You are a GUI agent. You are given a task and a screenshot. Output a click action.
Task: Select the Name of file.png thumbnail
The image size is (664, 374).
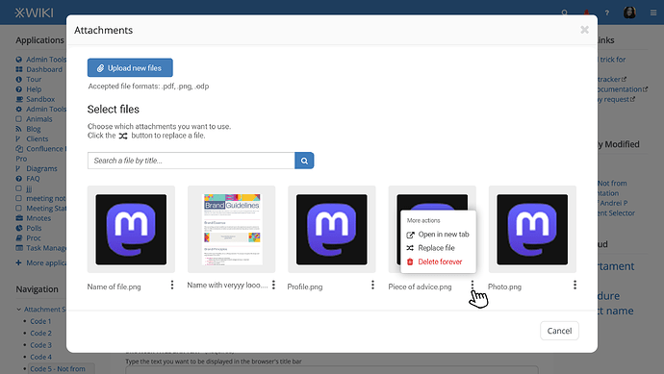(x=131, y=230)
